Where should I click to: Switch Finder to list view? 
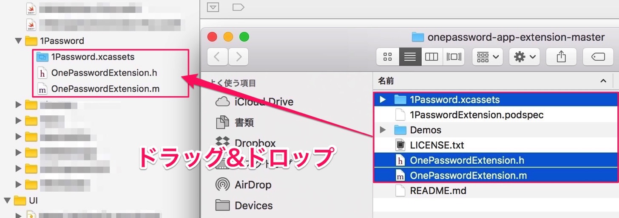point(410,56)
